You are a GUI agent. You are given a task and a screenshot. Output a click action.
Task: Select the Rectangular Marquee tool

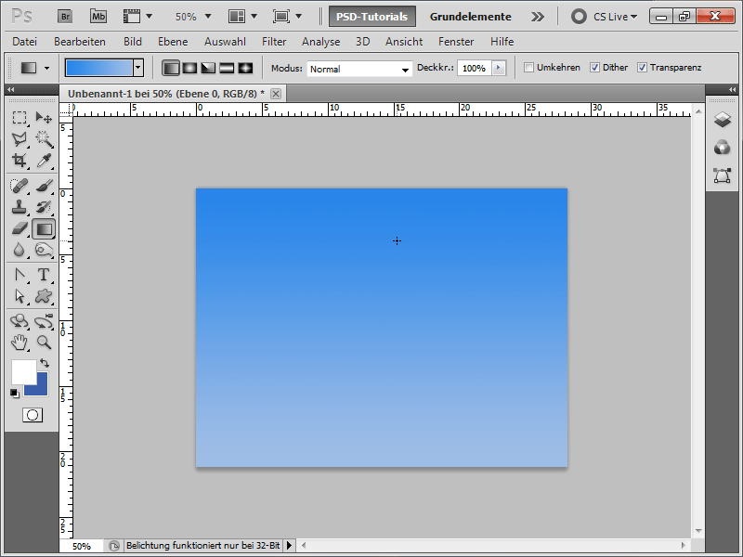pos(20,117)
